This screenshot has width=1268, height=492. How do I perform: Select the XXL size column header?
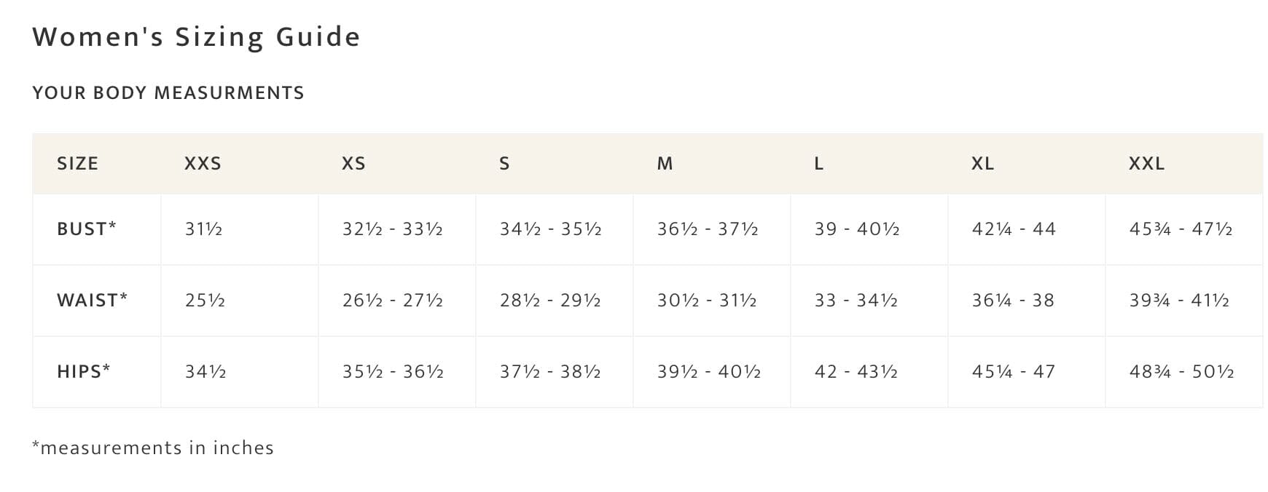(1146, 164)
